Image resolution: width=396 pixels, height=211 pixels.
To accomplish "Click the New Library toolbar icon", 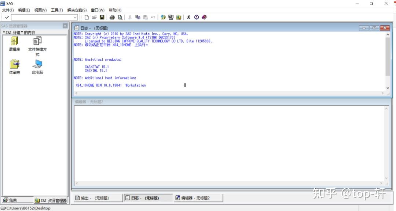I will pos(163,17).
